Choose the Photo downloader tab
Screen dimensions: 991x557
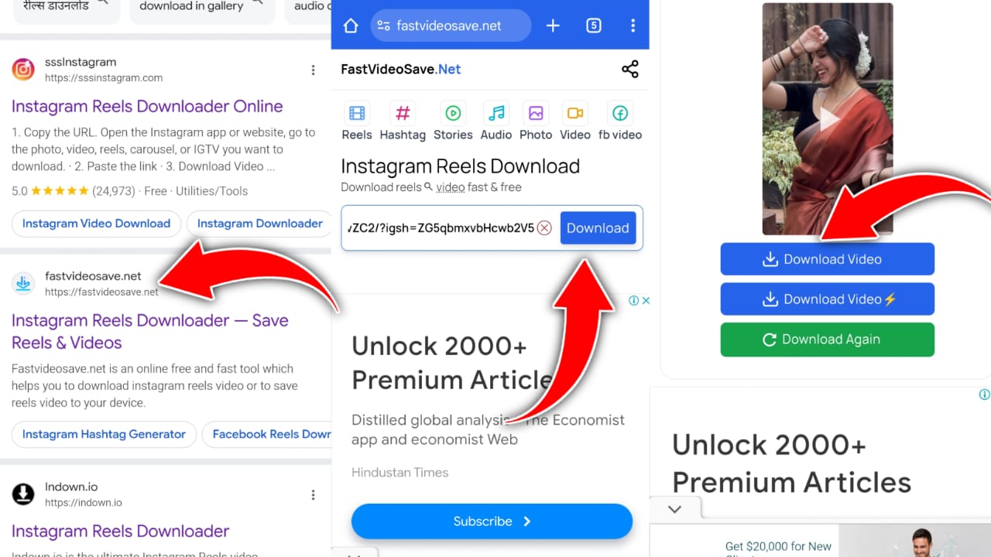(x=536, y=121)
